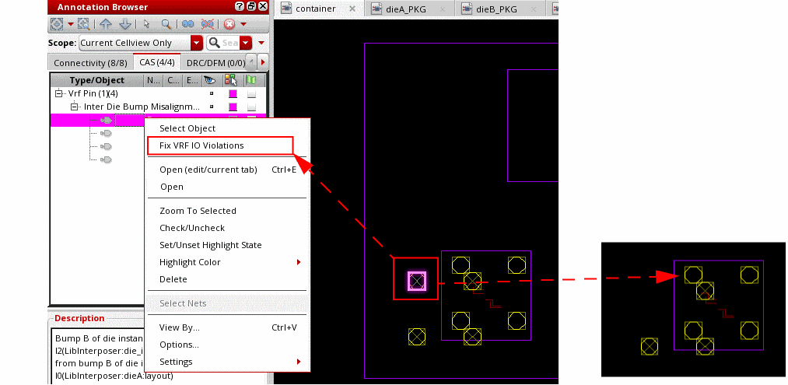Click the magnifier icon in the Annotation Browser toolbar
Screen dimensions: 788x385
pyautogui.click(x=166, y=23)
